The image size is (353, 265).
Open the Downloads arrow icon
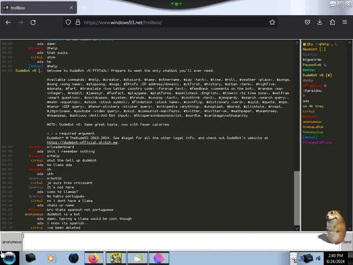click(x=320, y=22)
